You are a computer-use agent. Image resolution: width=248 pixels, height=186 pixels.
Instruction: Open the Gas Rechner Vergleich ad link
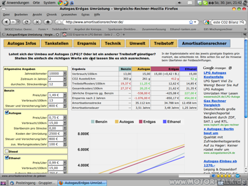point(215,103)
